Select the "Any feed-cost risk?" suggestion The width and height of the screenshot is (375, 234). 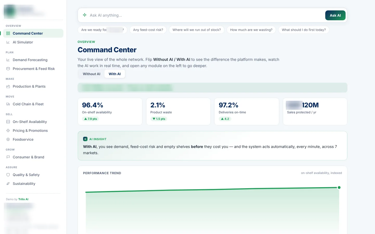pos(148,30)
